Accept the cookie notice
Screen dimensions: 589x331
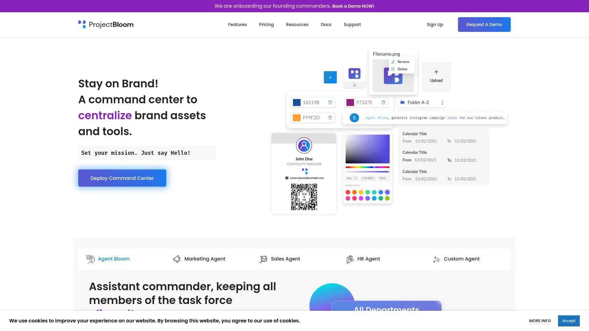(569, 321)
